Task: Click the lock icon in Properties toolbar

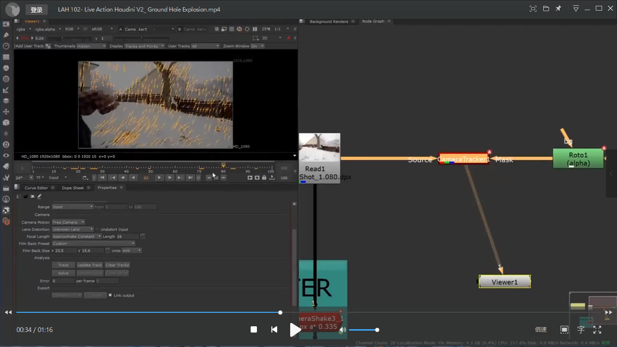Action: tap(26, 197)
